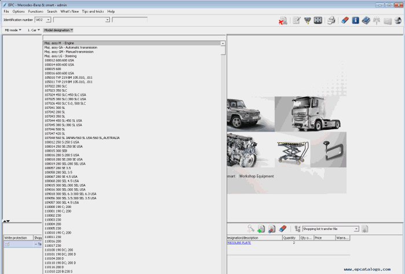Select model 109057 300 SEL 4.5 USA
Viewport: 405px width, 274px height.
132,203
